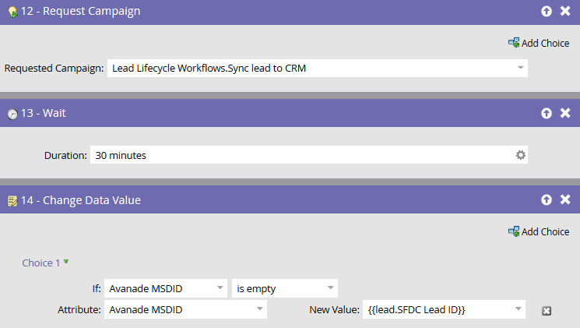Move step 14 Change Data Value up
The height and width of the screenshot is (328, 580).
547,200
